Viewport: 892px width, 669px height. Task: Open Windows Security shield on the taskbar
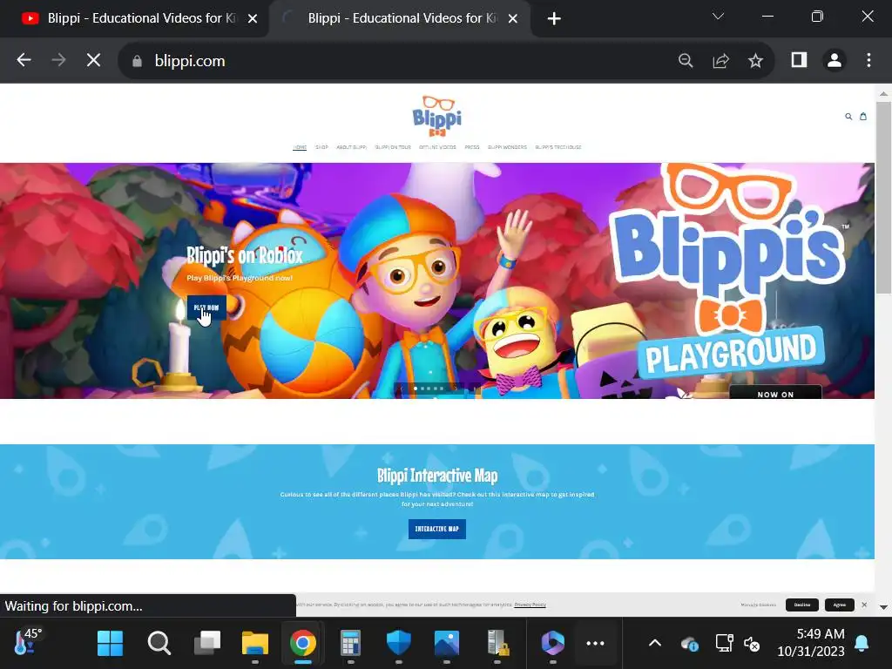398,644
